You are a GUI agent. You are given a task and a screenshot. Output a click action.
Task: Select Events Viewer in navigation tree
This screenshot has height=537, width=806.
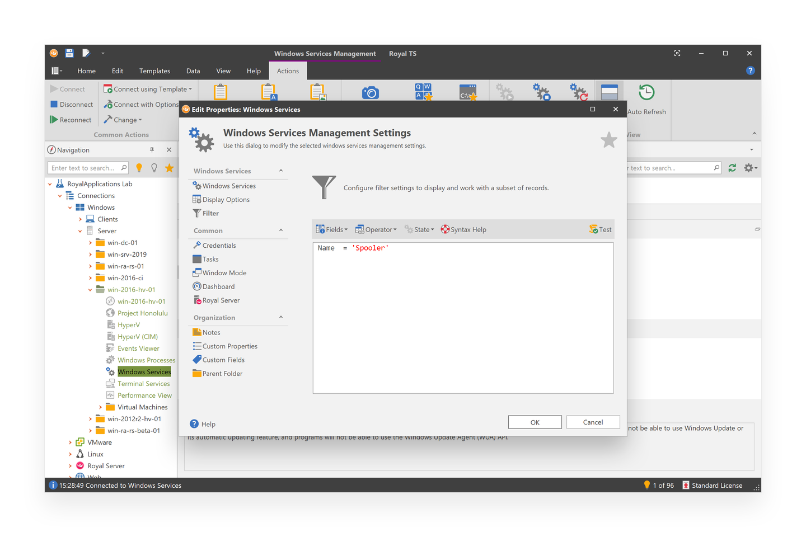pyautogui.click(x=138, y=348)
